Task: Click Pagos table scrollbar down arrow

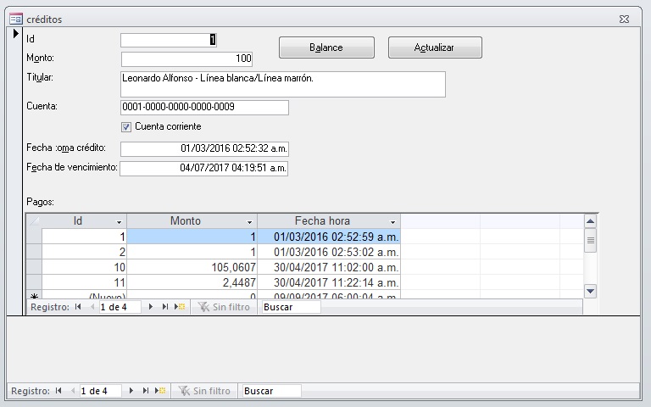Action: [x=591, y=291]
